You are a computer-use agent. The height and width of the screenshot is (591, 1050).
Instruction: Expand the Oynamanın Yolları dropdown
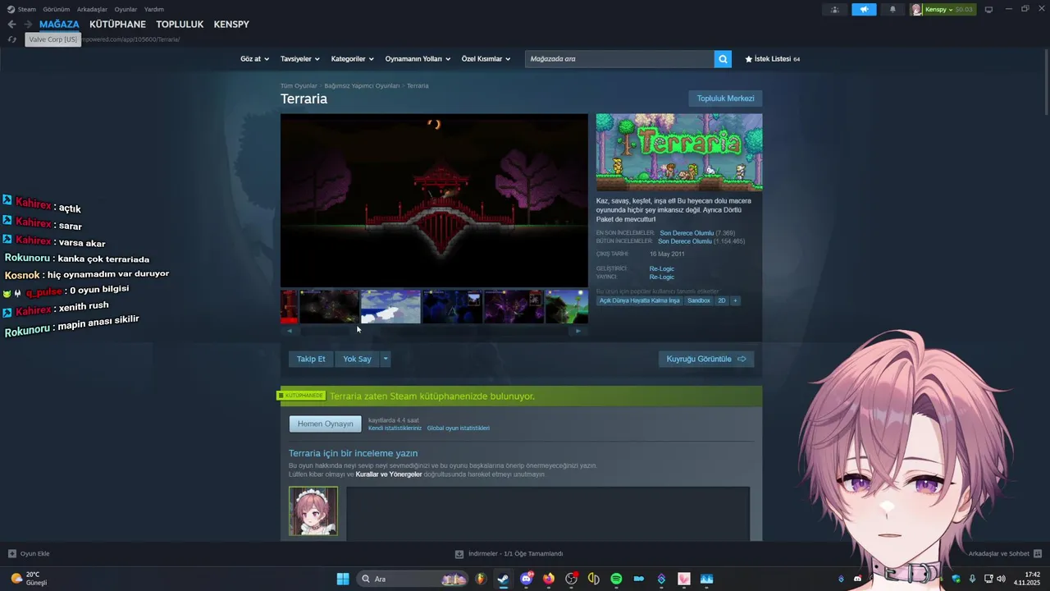click(x=418, y=59)
